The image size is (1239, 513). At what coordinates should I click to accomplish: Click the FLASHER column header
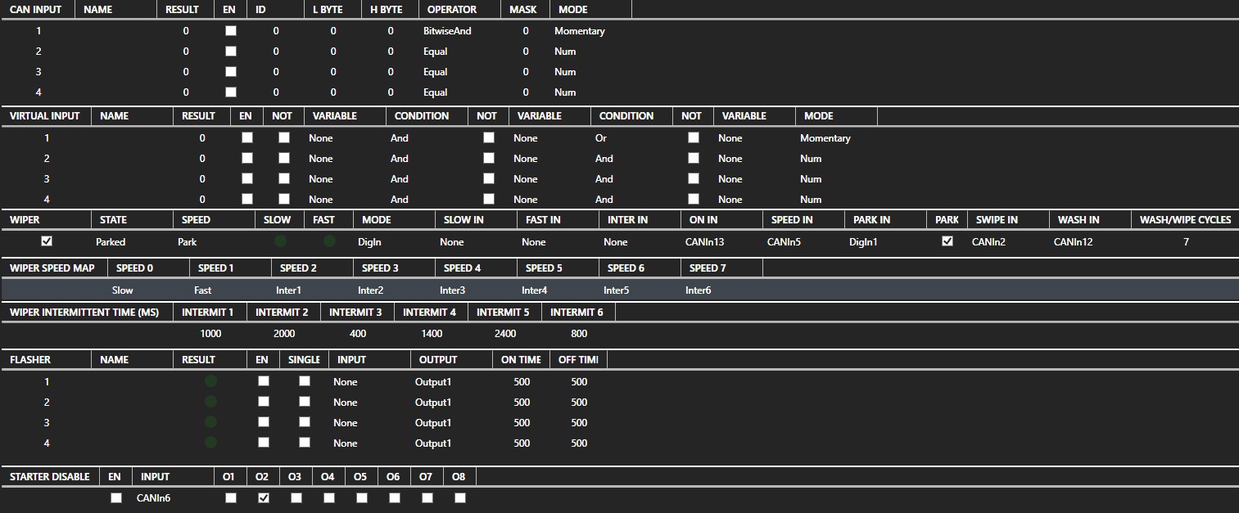point(29,360)
